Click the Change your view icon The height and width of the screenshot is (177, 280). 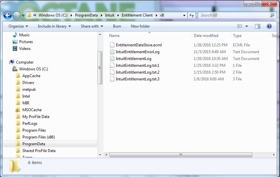(x=240, y=26)
